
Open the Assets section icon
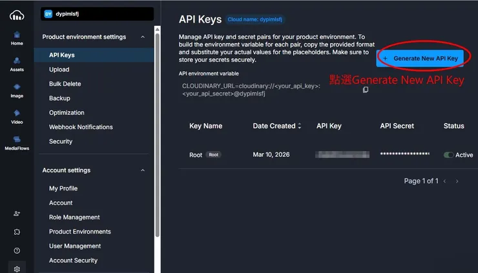[17, 61]
